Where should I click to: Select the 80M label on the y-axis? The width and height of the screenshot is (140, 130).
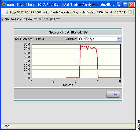(27, 44)
